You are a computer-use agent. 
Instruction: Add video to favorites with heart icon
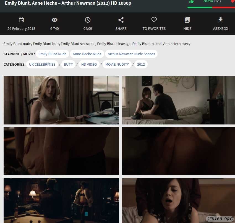coord(154,20)
